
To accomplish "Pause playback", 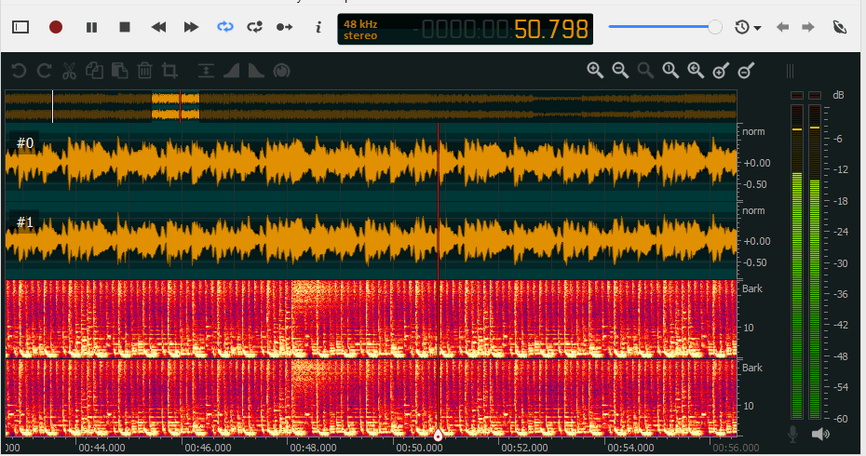I will tap(91, 27).
